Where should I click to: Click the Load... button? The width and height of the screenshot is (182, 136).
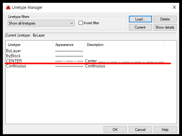tap(140, 19)
